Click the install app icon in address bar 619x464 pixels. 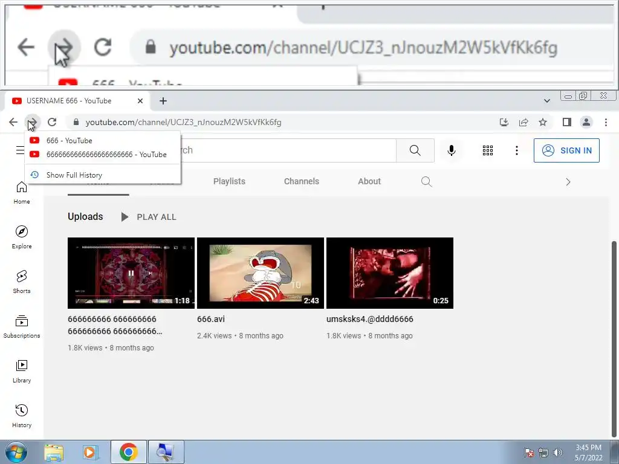(504, 122)
